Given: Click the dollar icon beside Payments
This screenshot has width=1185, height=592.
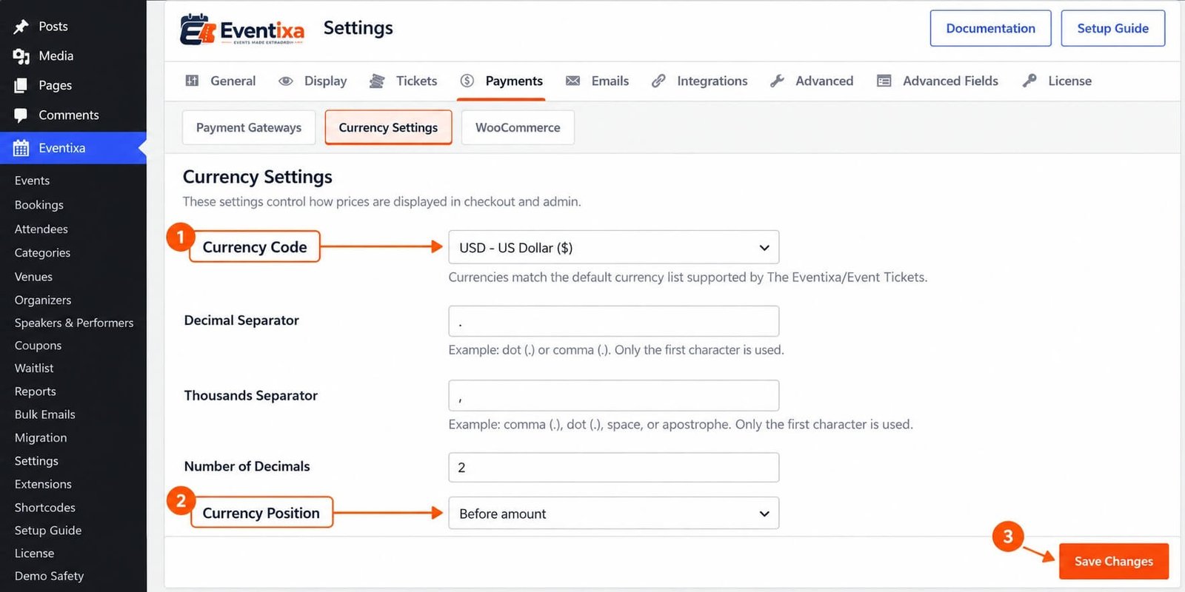Looking at the screenshot, I should [467, 81].
